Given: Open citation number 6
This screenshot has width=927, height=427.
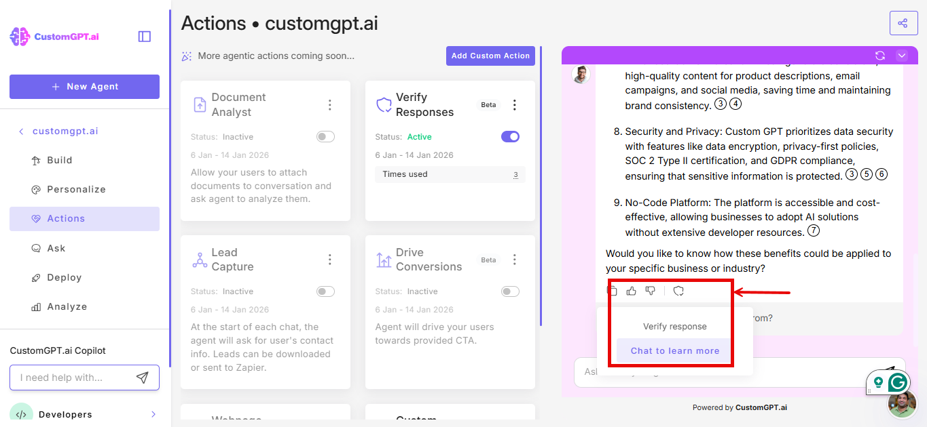Looking at the screenshot, I should pos(881,175).
